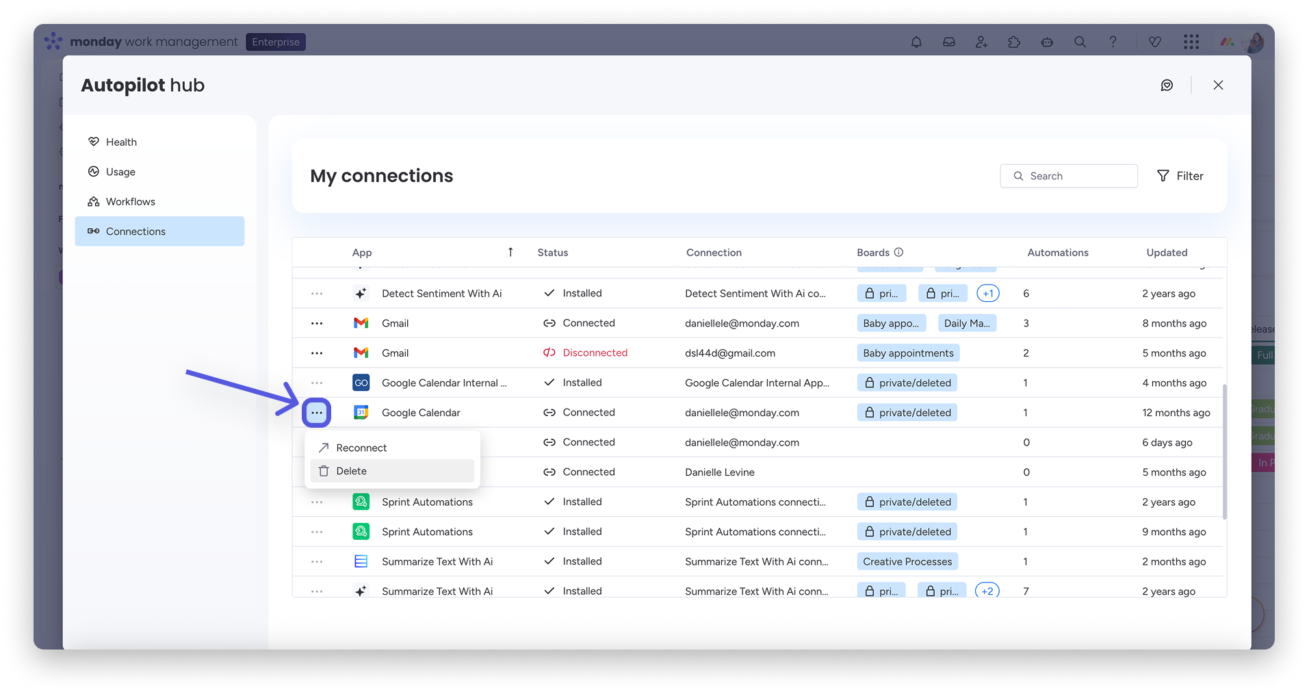1309x694 pixels.
Task: Click the connections table vertical scrollbar
Action: tap(1224, 452)
